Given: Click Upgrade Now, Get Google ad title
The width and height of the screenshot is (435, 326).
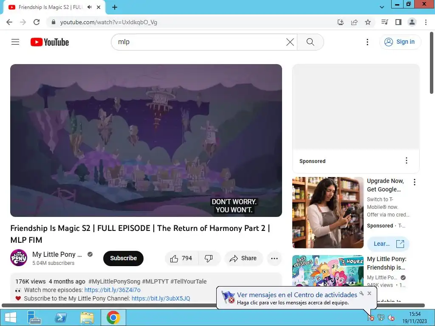Looking at the screenshot, I should (385, 185).
